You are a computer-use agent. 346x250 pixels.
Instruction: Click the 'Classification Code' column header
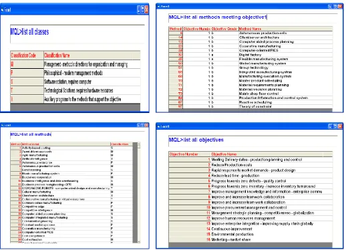(x=27, y=55)
